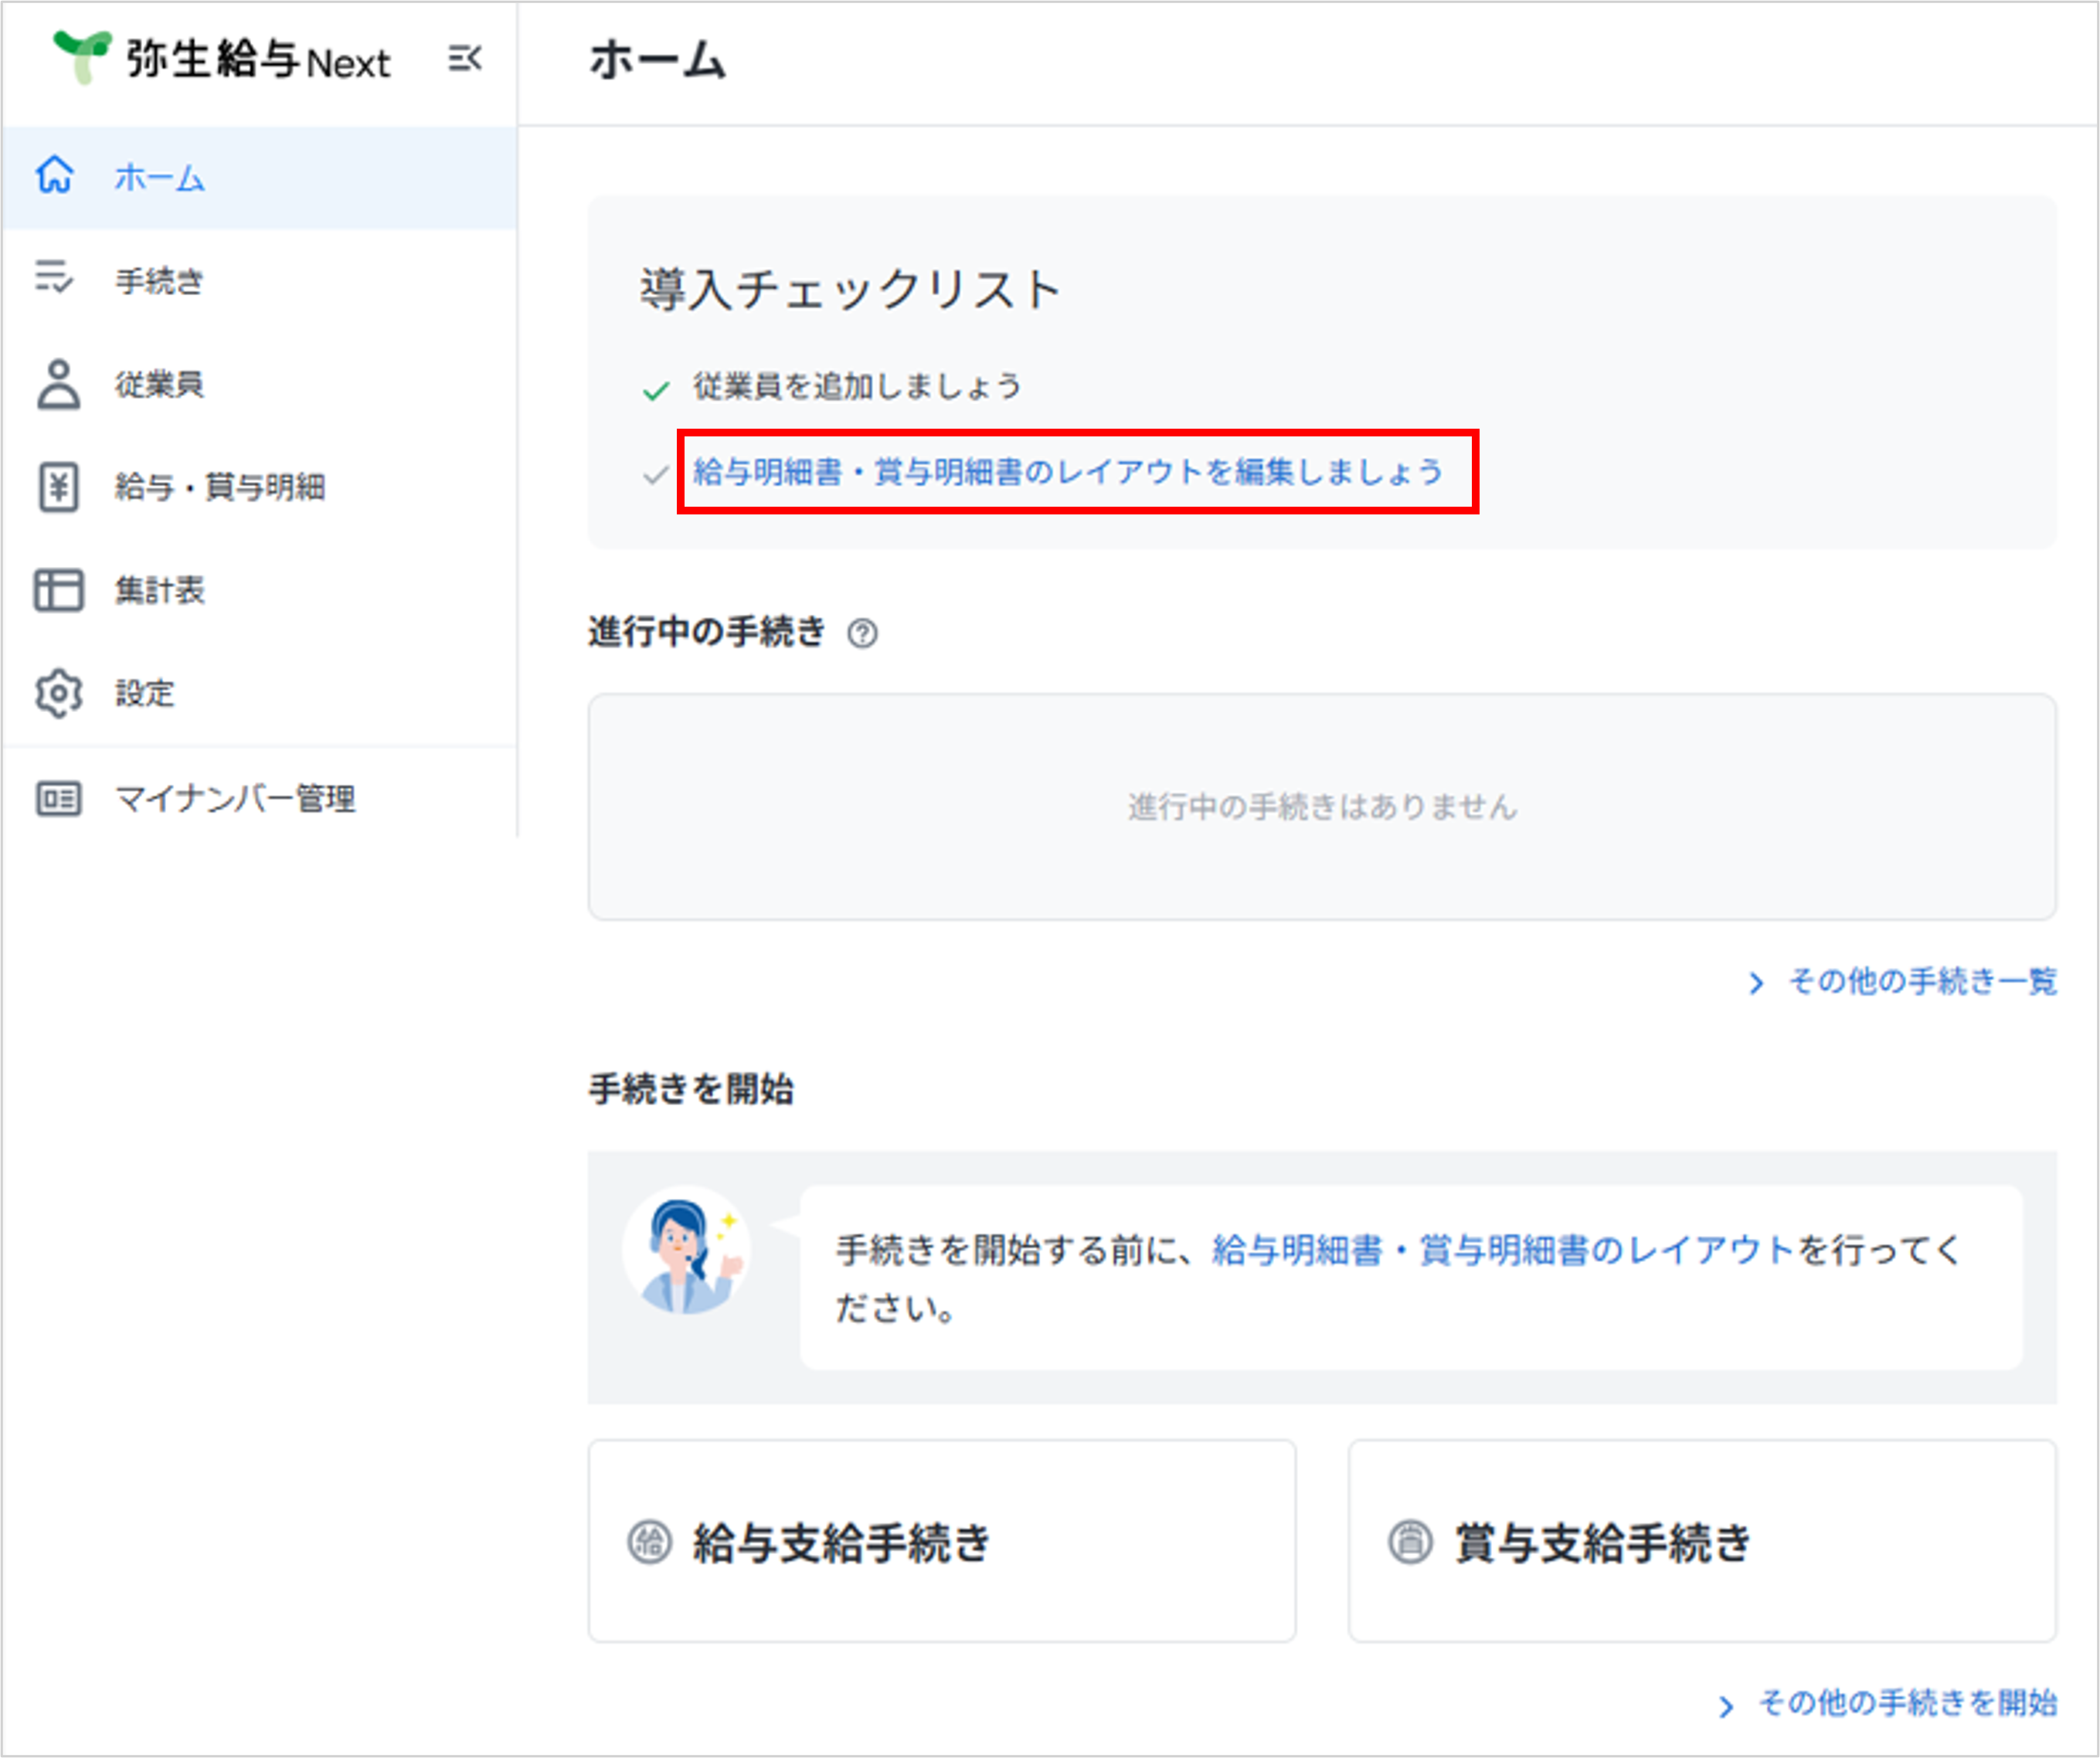Viewport: 2100px width, 1758px height.
Task: Start 給与支給手続き card
Action: coord(941,1541)
